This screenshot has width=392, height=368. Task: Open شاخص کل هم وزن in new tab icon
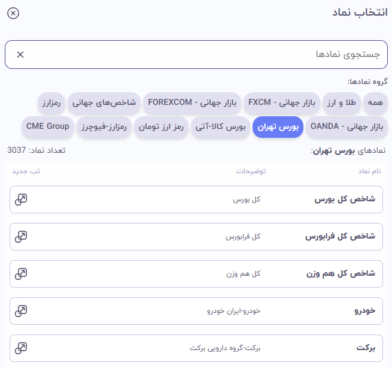[x=21, y=274]
